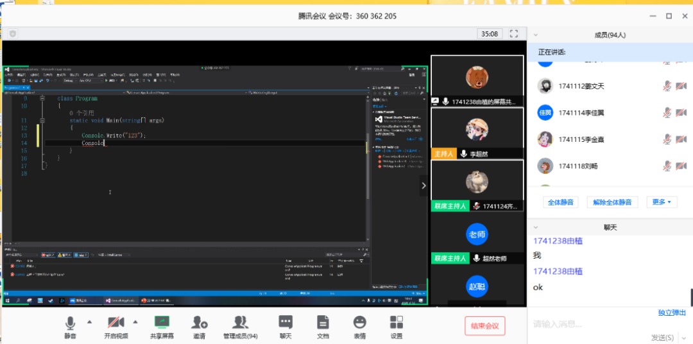Open the 共享屏幕 screen share icon
The width and height of the screenshot is (693, 344).
(162, 323)
